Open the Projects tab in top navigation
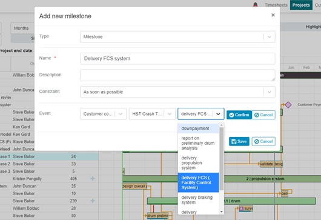Screen dimensions: 321x220 [301, 5]
